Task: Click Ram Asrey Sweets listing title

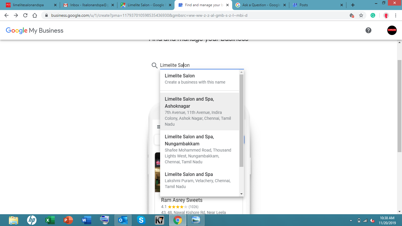Action: pos(182,200)
